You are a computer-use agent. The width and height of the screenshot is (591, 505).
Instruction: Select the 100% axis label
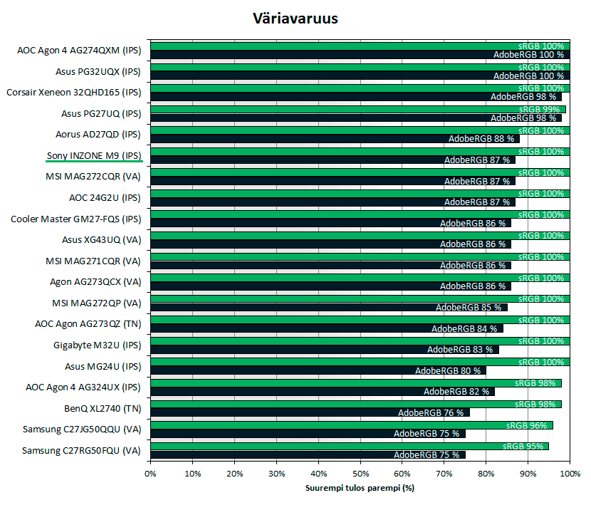[x=570, y=474]
